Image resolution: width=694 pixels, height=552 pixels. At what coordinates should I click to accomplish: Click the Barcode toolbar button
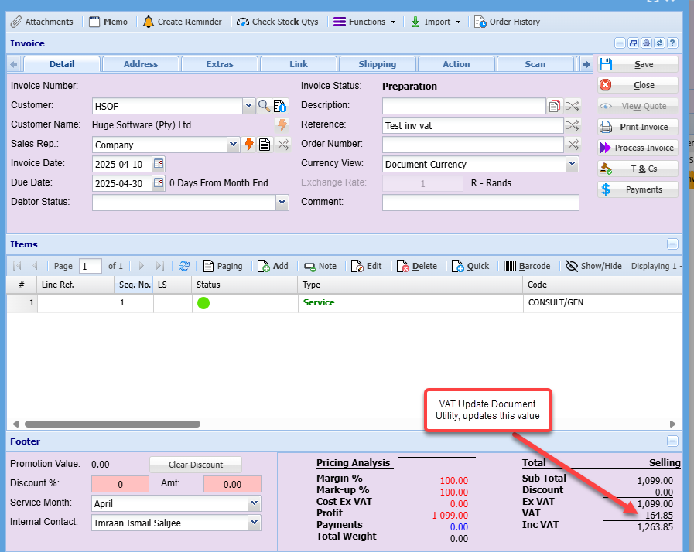coord(527,266)
